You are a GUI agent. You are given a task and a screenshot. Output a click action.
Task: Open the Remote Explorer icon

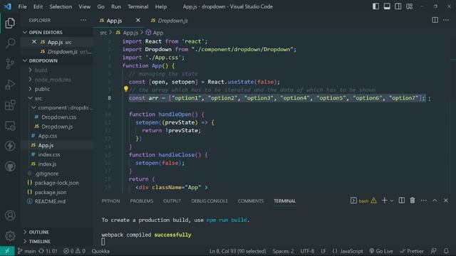point(10,126)
